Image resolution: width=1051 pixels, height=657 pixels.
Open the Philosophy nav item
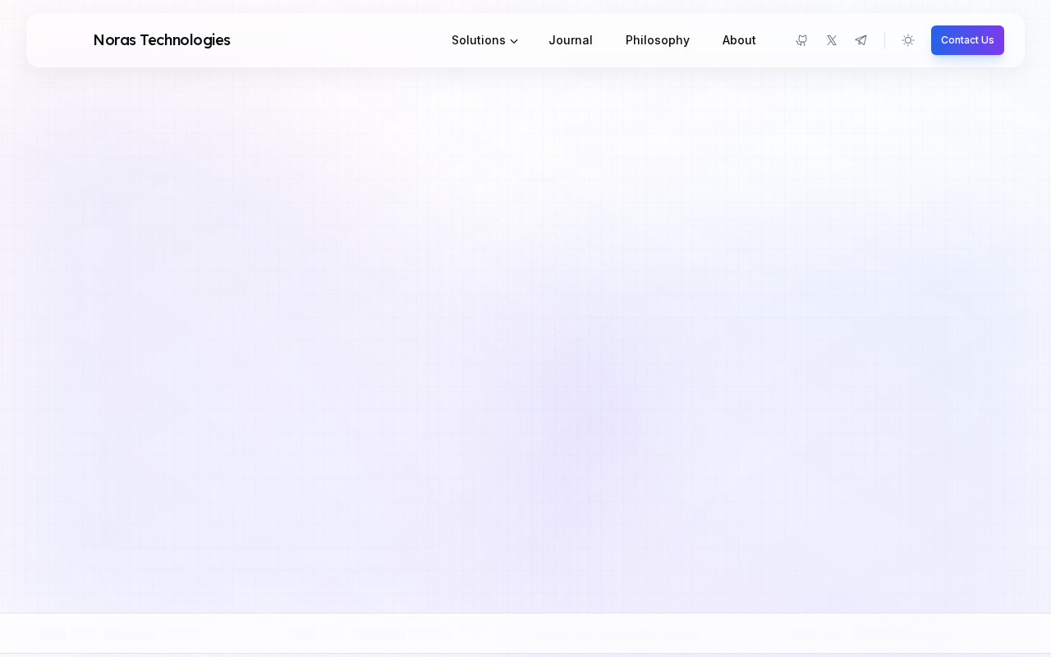pos(658,40)
